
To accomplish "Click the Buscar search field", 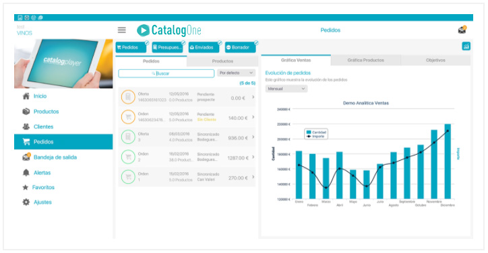I will coord(166,73).
